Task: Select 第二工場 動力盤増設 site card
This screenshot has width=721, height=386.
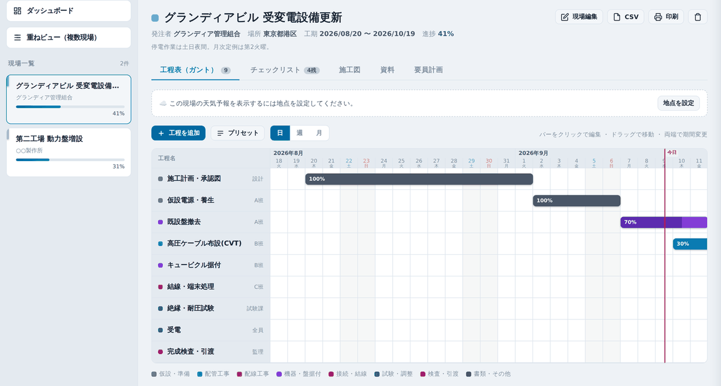Action: (x=68, y=152)
